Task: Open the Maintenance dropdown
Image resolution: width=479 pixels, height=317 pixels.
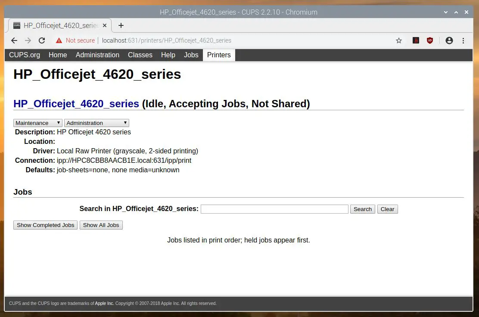Action: [x=38, y=123]
